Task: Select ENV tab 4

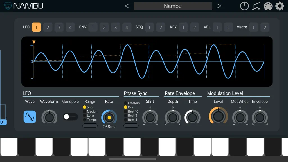Action: [x=127, y=27]
